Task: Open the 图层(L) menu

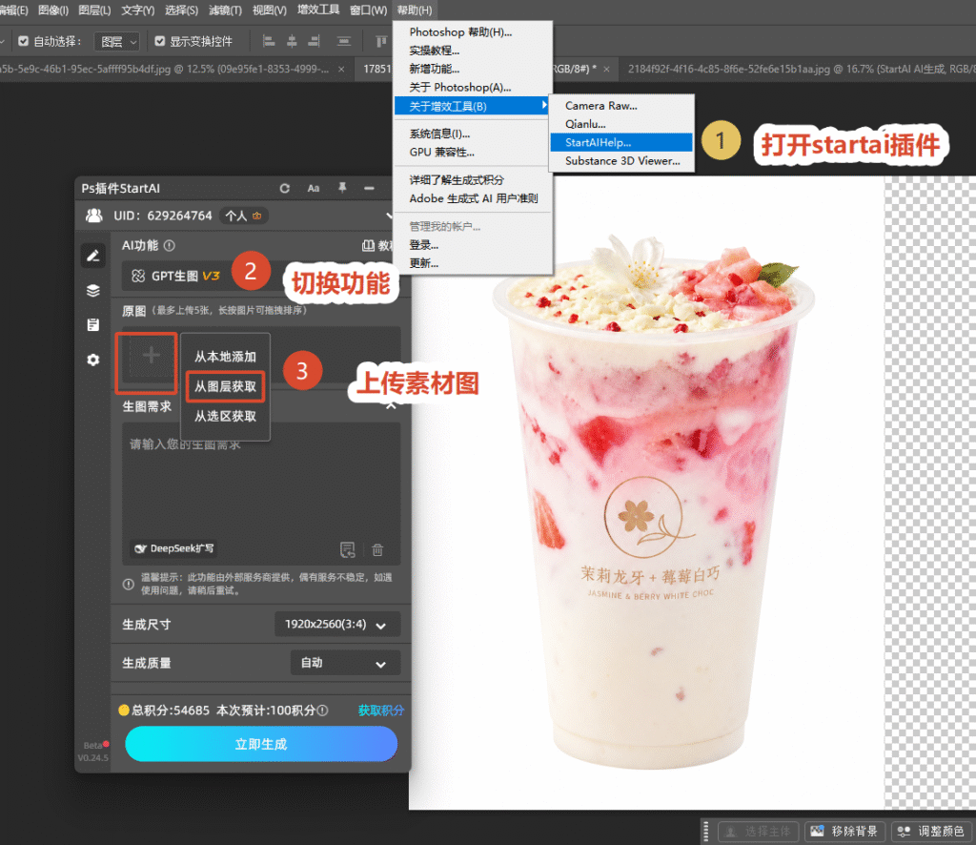Action: [x=94, y=10]
